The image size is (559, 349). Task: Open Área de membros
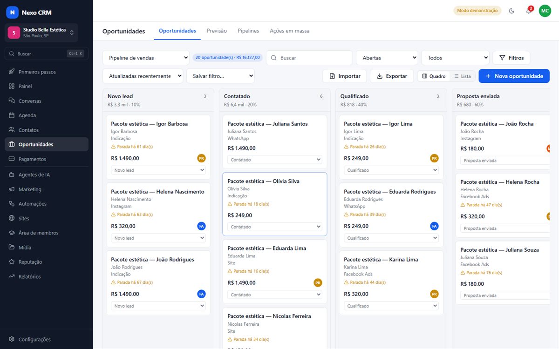point(47,233)
